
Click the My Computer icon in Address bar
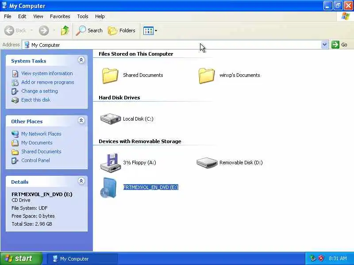pyautogui.click(x=27, y=45)
